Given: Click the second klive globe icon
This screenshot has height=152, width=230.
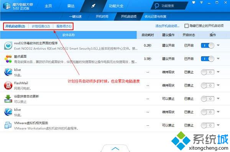Looking at the screenshot, I should tap(8, 112).
